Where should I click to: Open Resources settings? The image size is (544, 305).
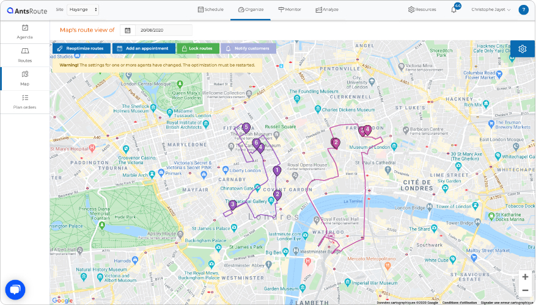[x=422, y=10]
